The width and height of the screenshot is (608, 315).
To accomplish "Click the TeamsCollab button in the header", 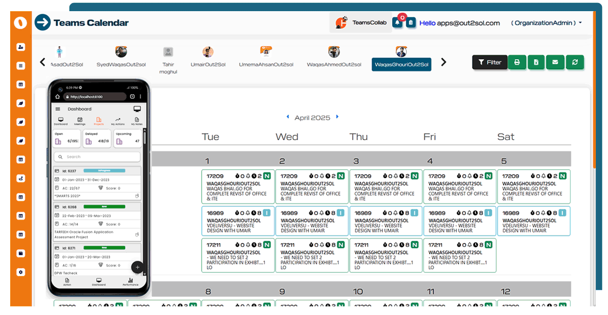I will coord(360,23).
